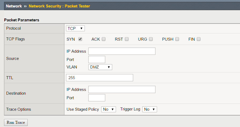Toggle the FIN flag checkbox
Screen dimensions: 240x127
198,39
